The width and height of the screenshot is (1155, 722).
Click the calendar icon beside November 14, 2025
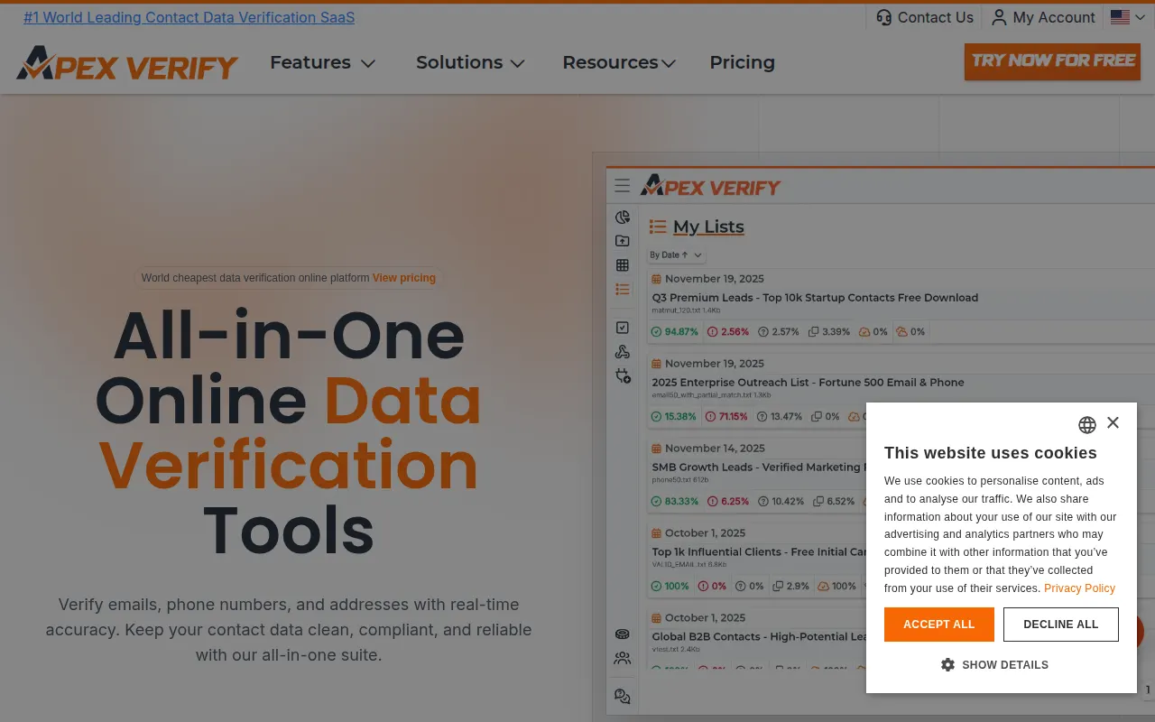[657, 449]
